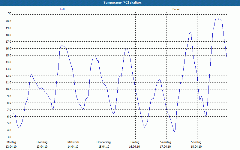
Task: Click the 7,0 y-axis value
Action: pos(9,110)
